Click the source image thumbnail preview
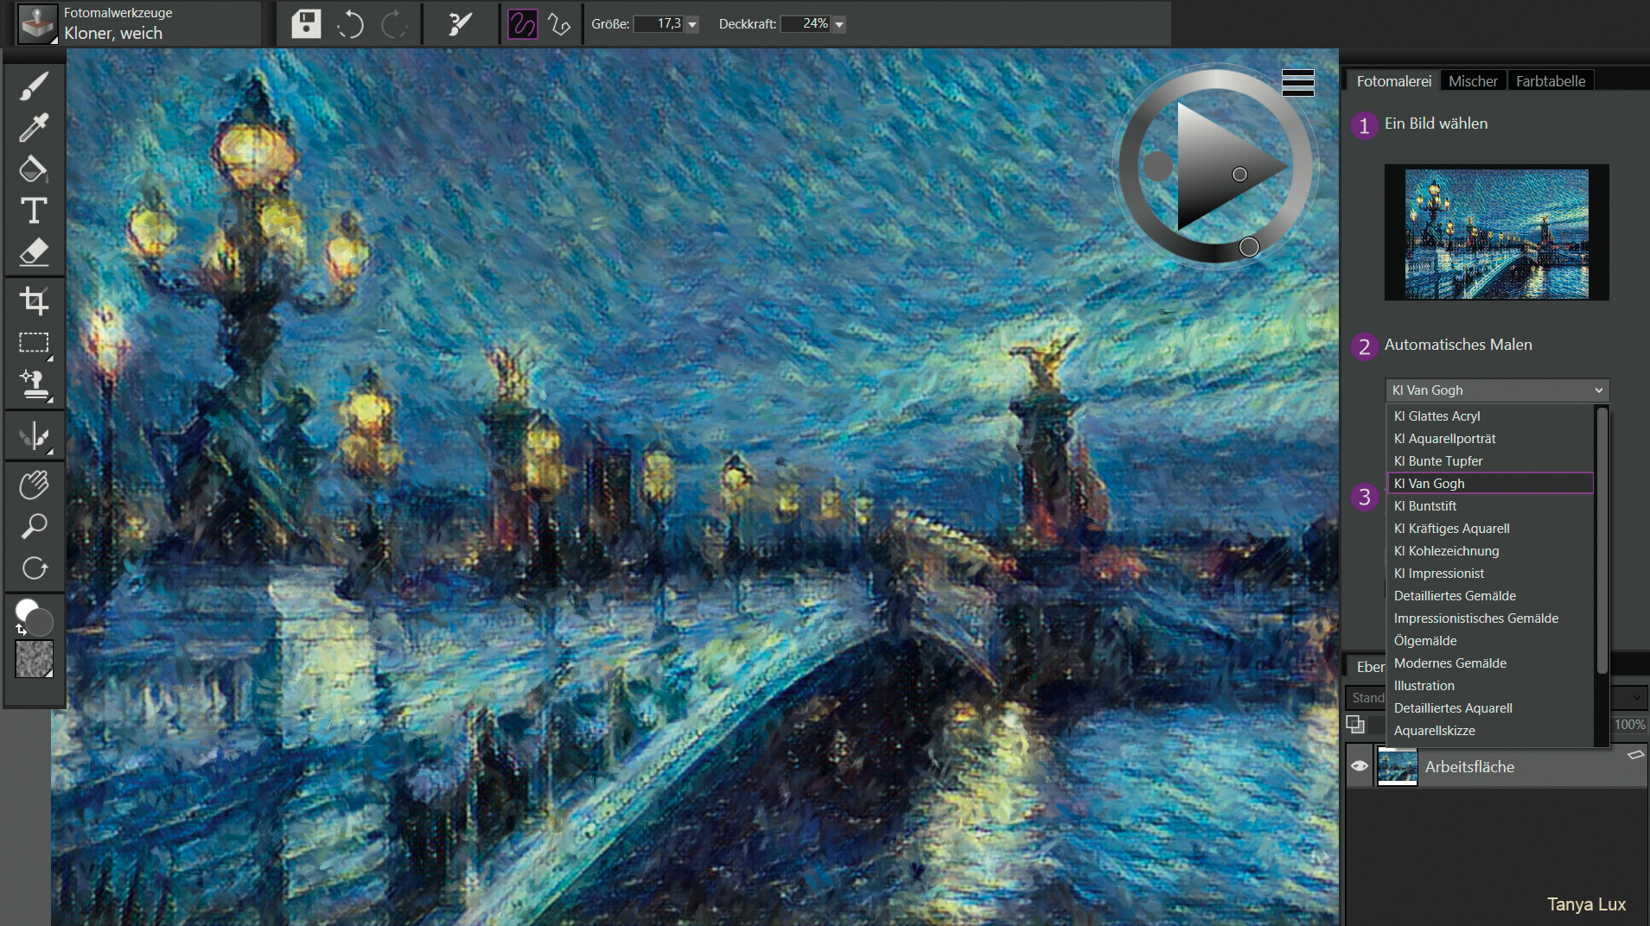 coord(1496,233)
